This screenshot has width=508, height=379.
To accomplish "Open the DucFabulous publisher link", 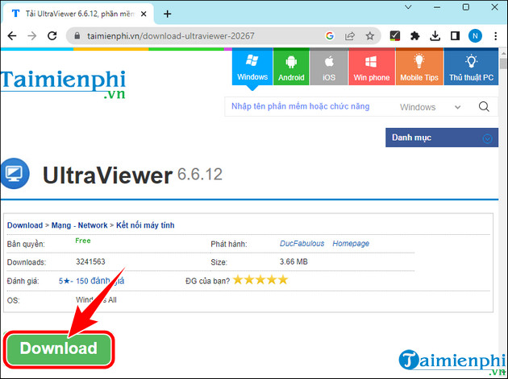I will (x=302, y=244).
